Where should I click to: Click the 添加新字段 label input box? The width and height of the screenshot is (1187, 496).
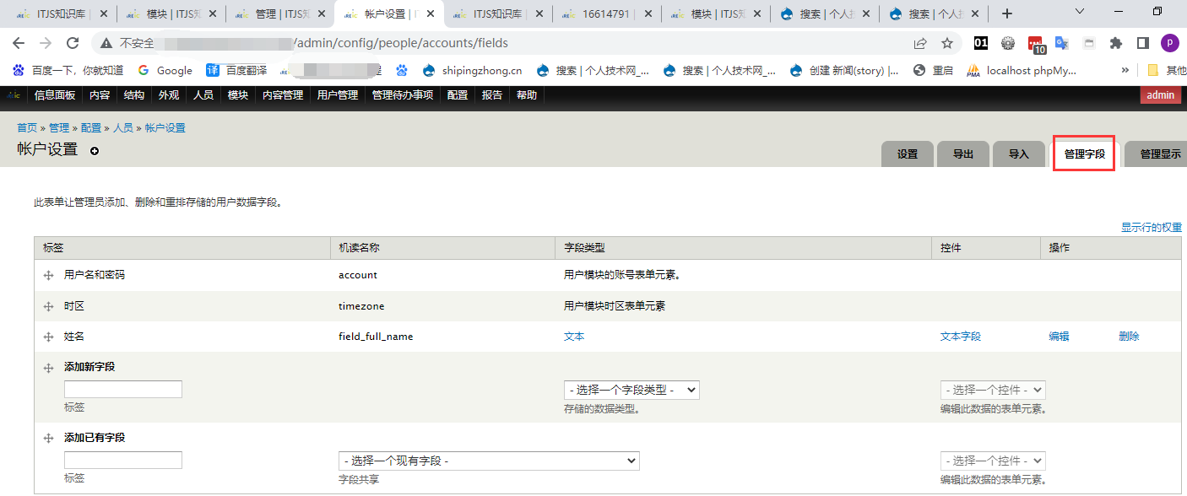coord(123,390)
